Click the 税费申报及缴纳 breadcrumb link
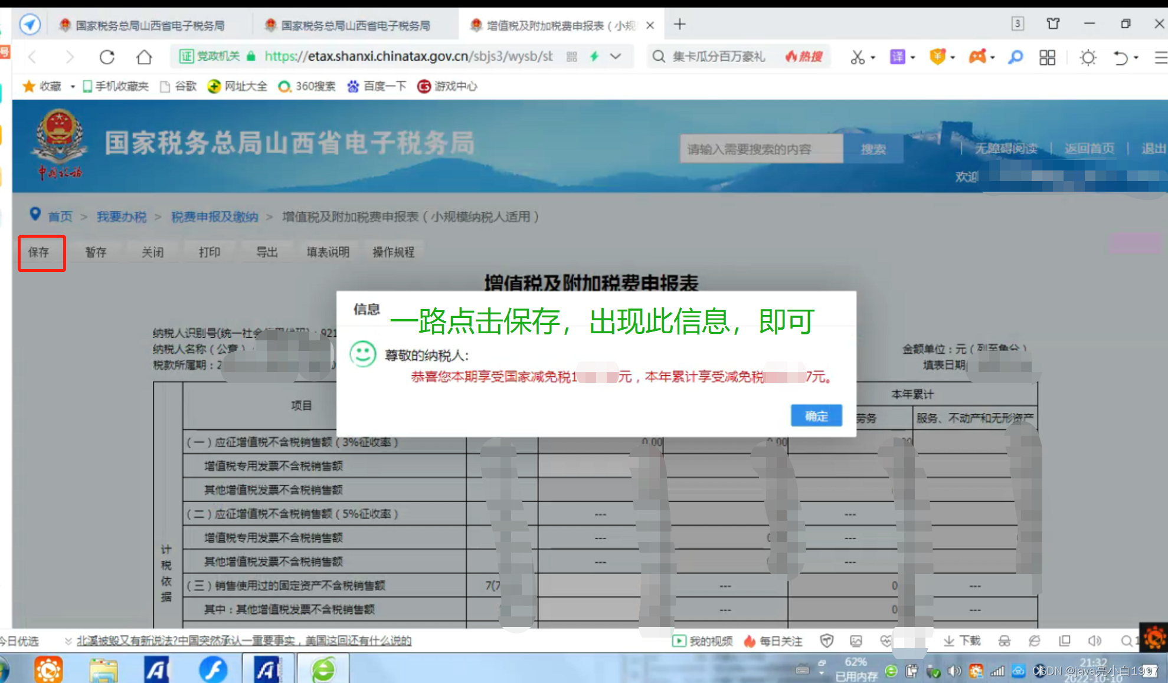The width and height of the screenshot is (1168, 683). 214,217
